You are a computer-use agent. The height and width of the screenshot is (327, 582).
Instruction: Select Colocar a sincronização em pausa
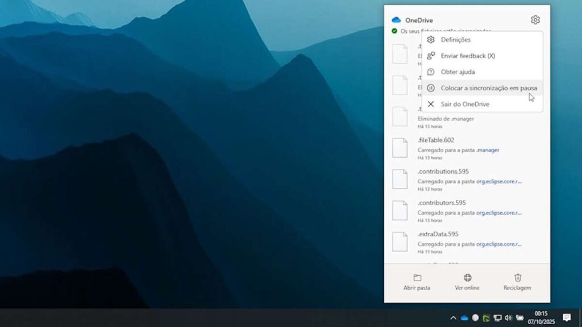pos(490,89)
